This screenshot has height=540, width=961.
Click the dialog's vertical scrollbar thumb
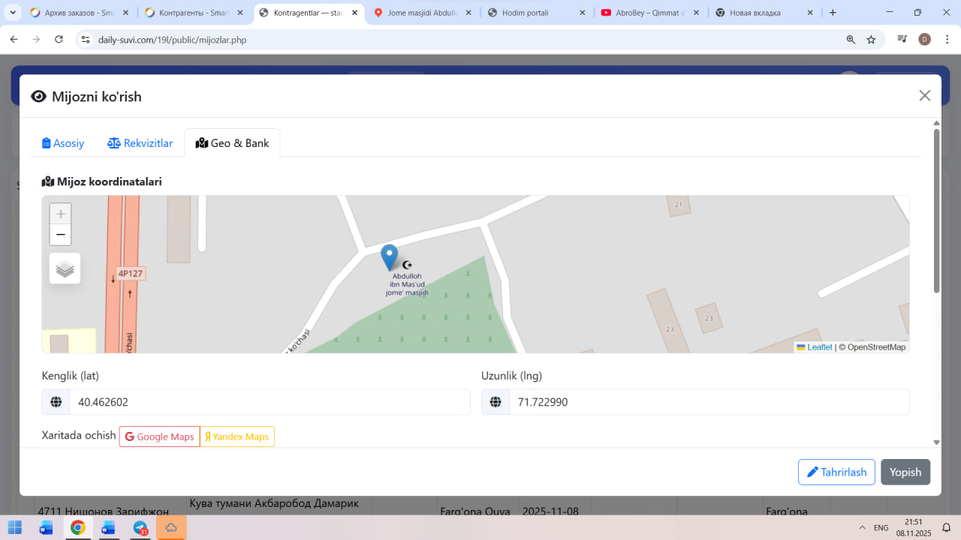click(936, 211)
